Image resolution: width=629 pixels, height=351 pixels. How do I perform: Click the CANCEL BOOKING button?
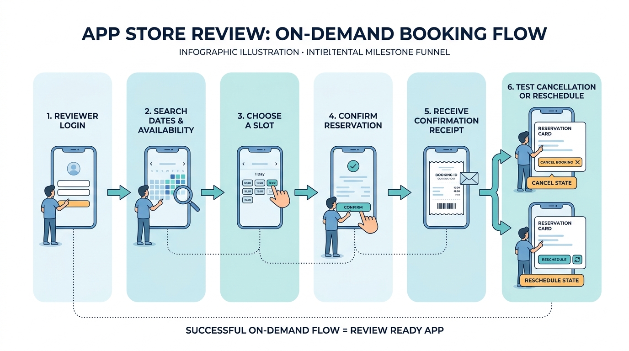tap(560, 162)
